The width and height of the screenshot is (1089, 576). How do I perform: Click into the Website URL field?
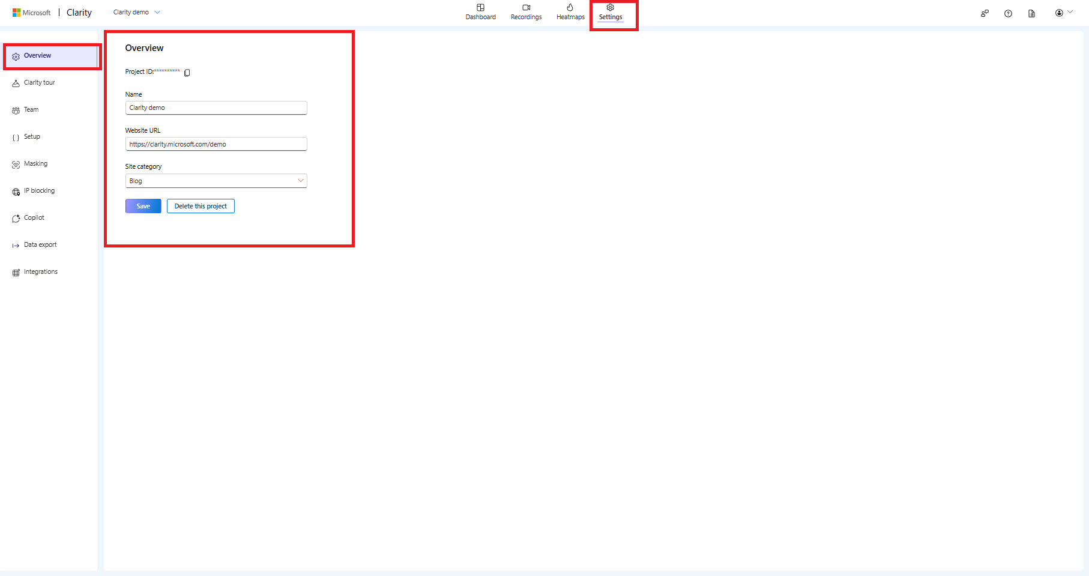tap(216, 144)
